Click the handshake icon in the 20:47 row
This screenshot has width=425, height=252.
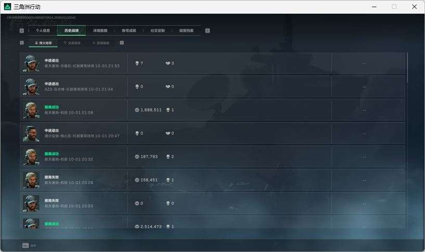168,133
